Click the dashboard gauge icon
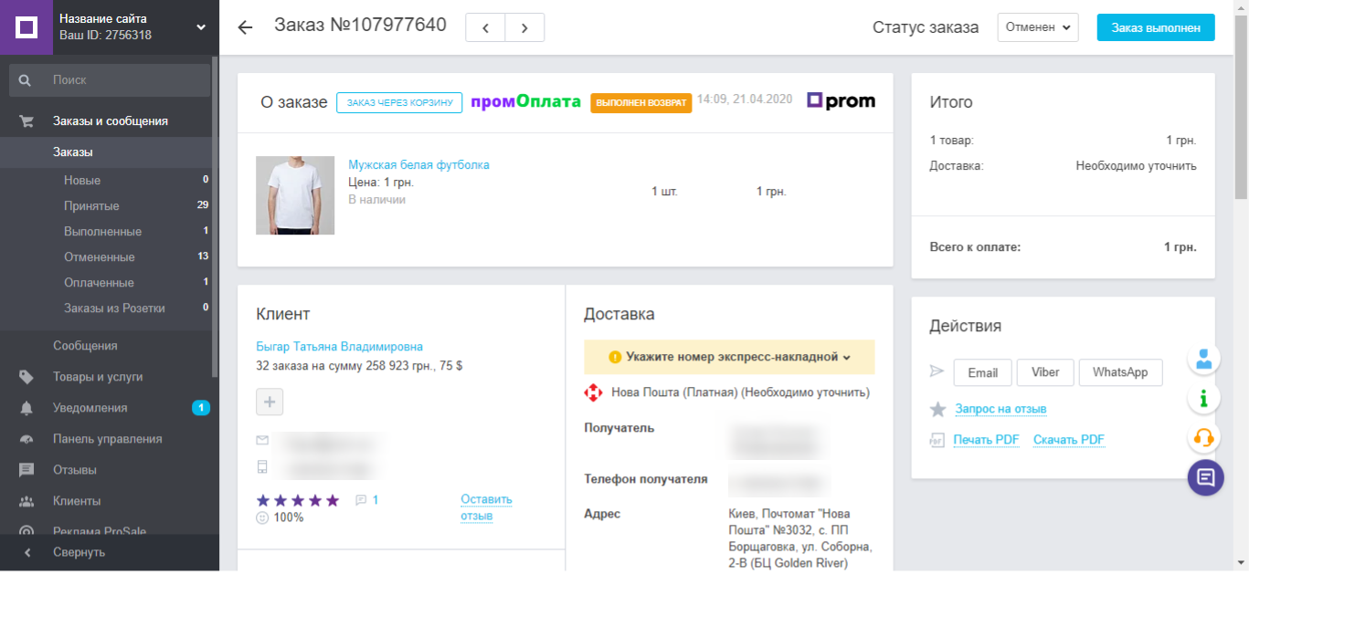Image resolution: width=1355 pixels, height=627 pixels. click(26, 439)
